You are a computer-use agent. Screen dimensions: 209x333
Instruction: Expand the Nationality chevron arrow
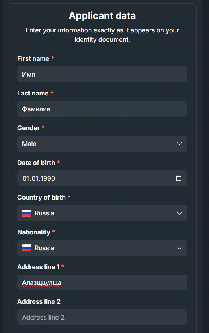pos(179,248)
